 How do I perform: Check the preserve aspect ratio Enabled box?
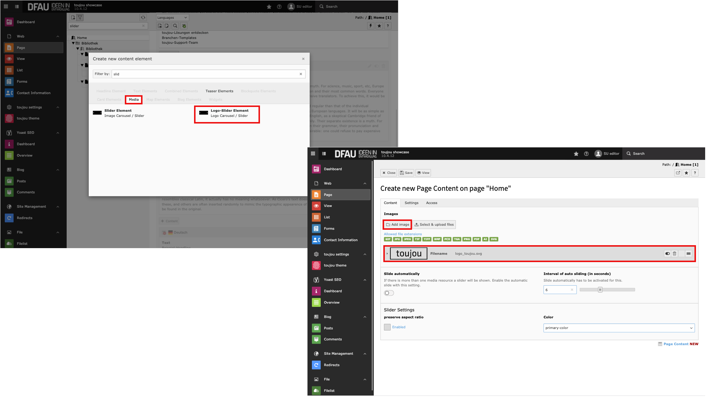[x=387, y=327]
